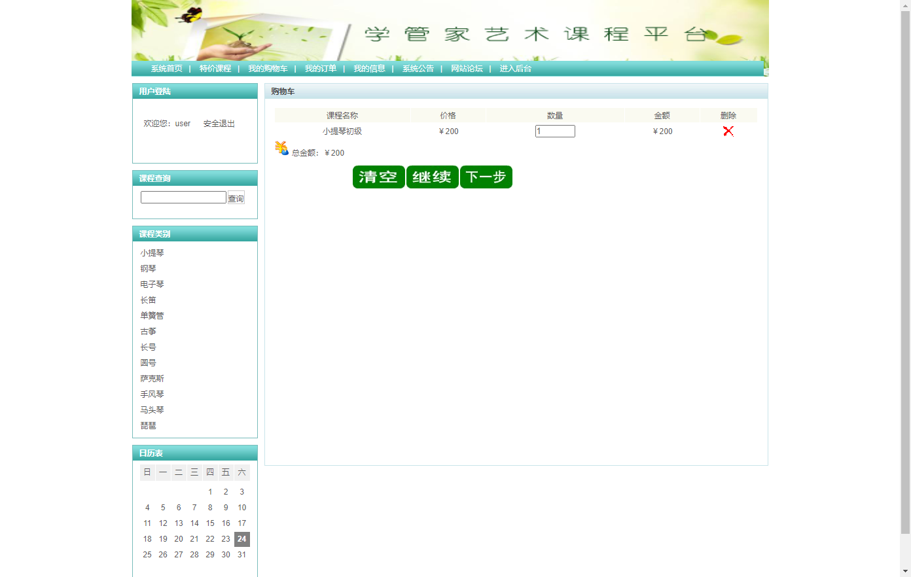This screenshot has height=577, width=911.
Task: Select 萨克斯 course category
Action: tap(152, 379)
